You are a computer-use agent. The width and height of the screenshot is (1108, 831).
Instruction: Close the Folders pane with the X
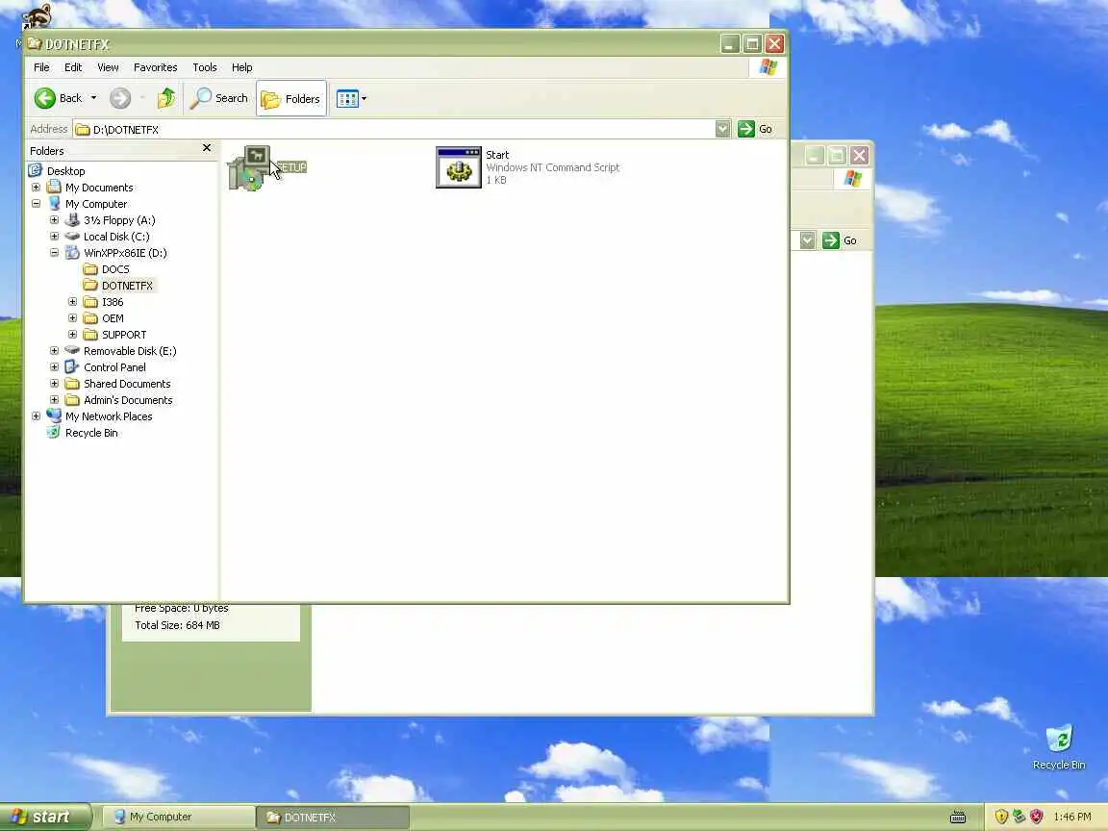tap(207, 148)
